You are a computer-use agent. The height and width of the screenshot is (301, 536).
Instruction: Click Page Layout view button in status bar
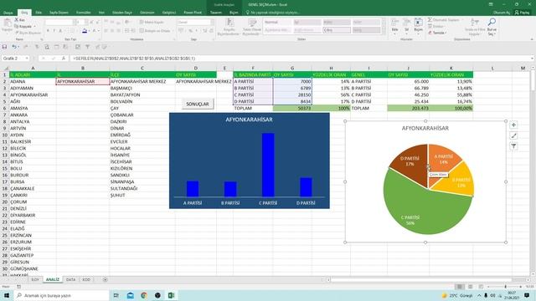(x=471, y=287)
